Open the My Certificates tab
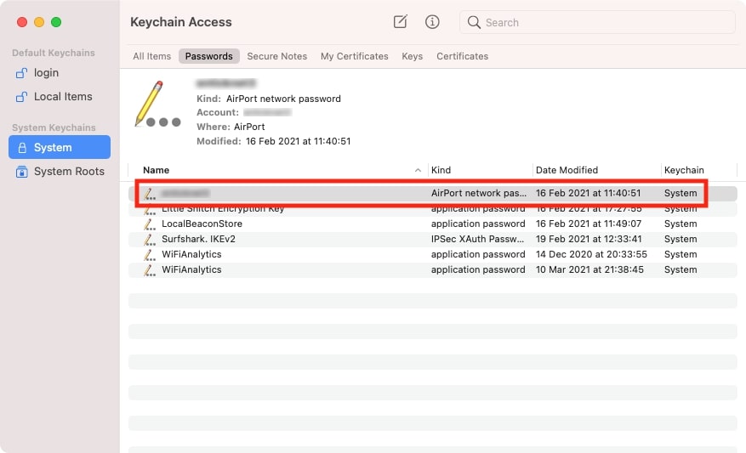Image resolution: width=746 pixels, height=453 pixels. (354, 56)
